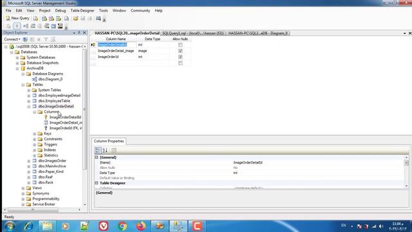Open the Community menu
Screen dimensions: 412x232
coord(140,10)
